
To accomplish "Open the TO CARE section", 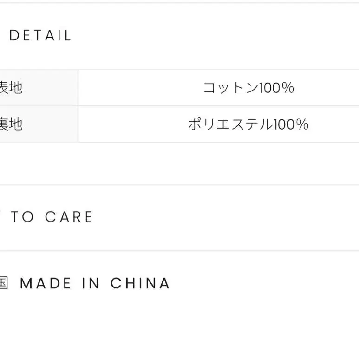I will tap(52, 217).
